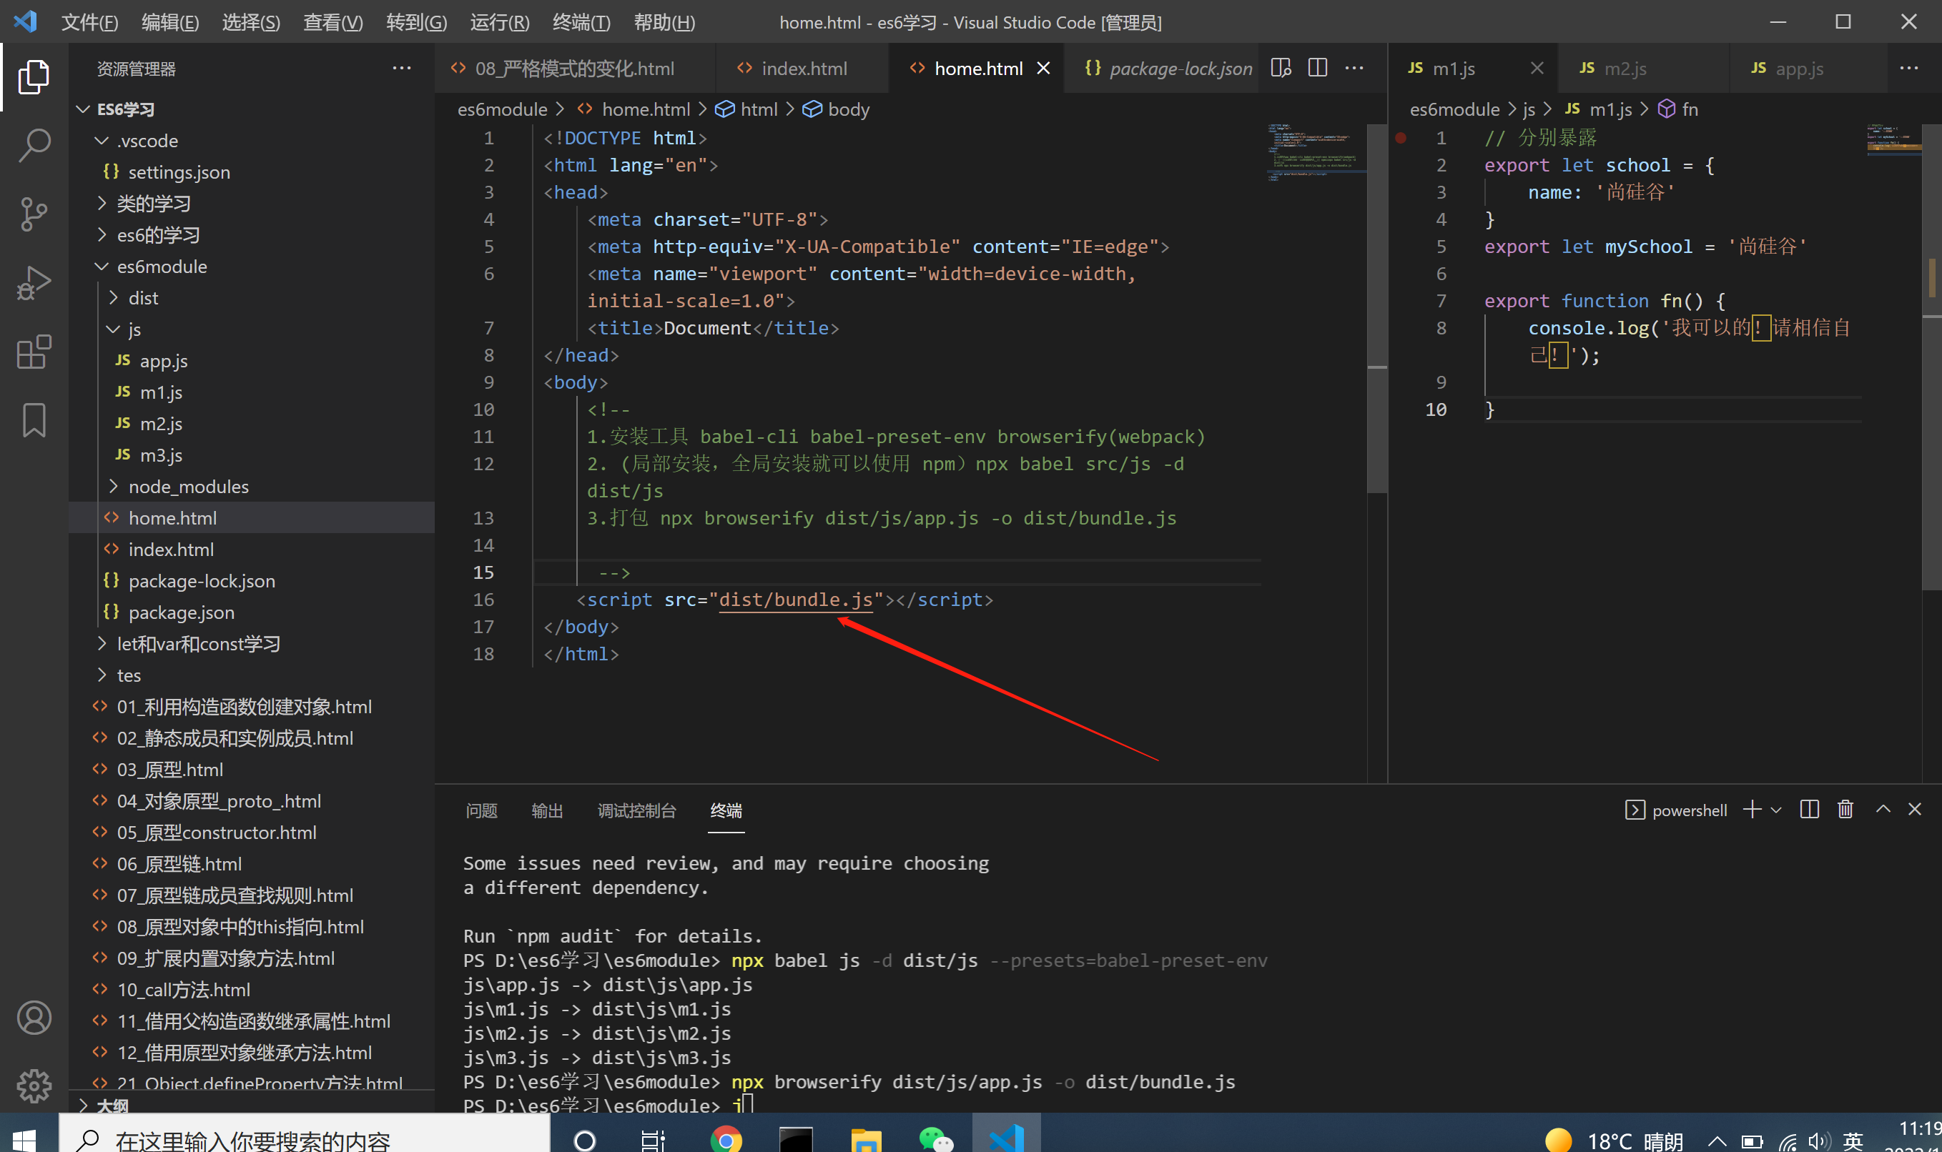1942x1152 pixels.
Task: Kill the terminal with trash icon
Action: pyautogui.click(x=1845, y=810)
